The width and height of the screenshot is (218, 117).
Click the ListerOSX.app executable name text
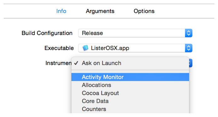pos(110,48)
